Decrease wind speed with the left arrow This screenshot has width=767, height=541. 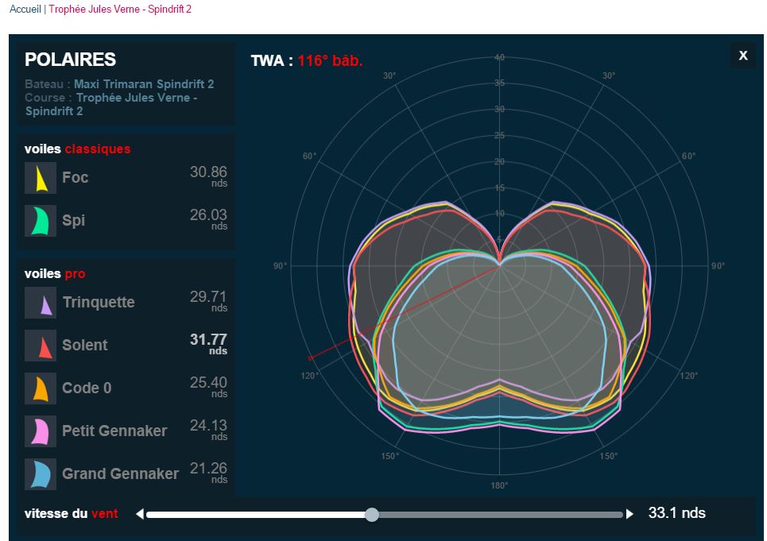(140, 514)
